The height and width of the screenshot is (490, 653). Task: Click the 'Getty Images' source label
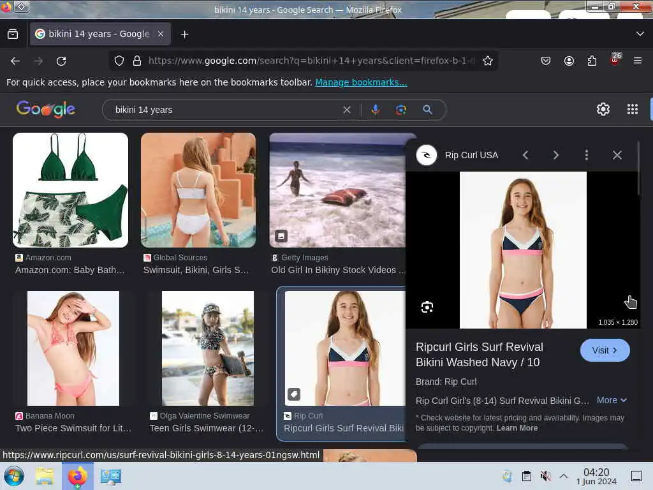tap(304, 258)
